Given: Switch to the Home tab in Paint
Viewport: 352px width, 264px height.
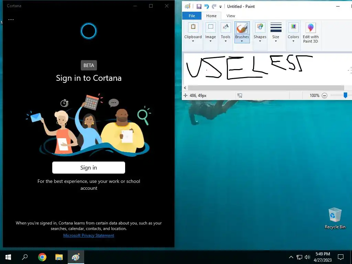Looking at the screenshot, I should click(x=211, y=16).
